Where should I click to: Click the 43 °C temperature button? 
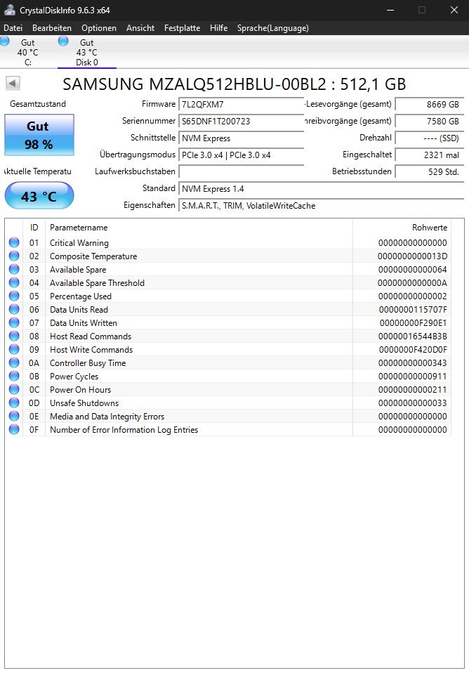point(39,196)
